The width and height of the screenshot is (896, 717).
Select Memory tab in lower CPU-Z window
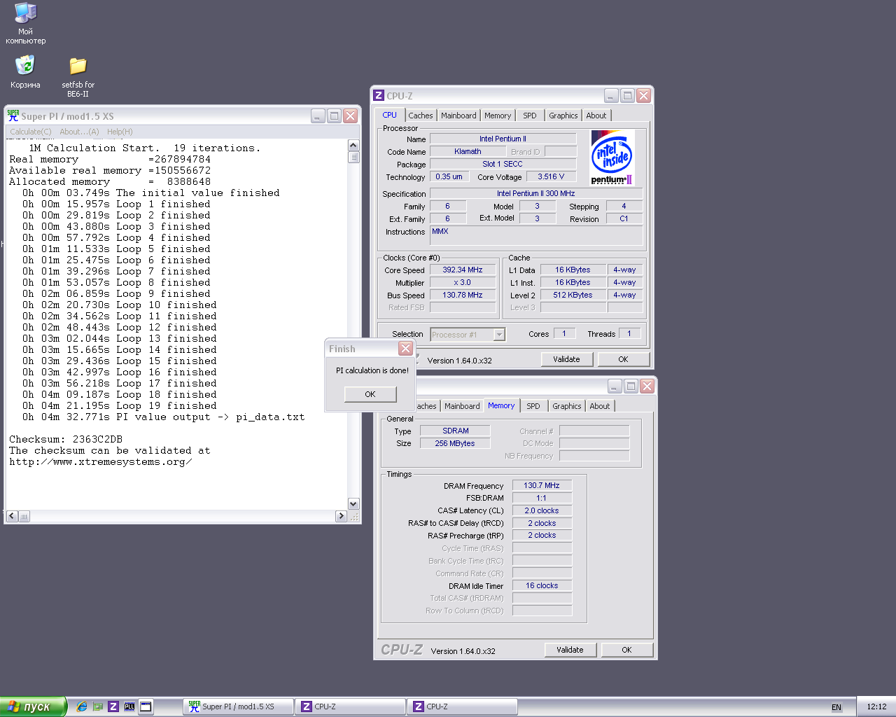click(501, 405)
